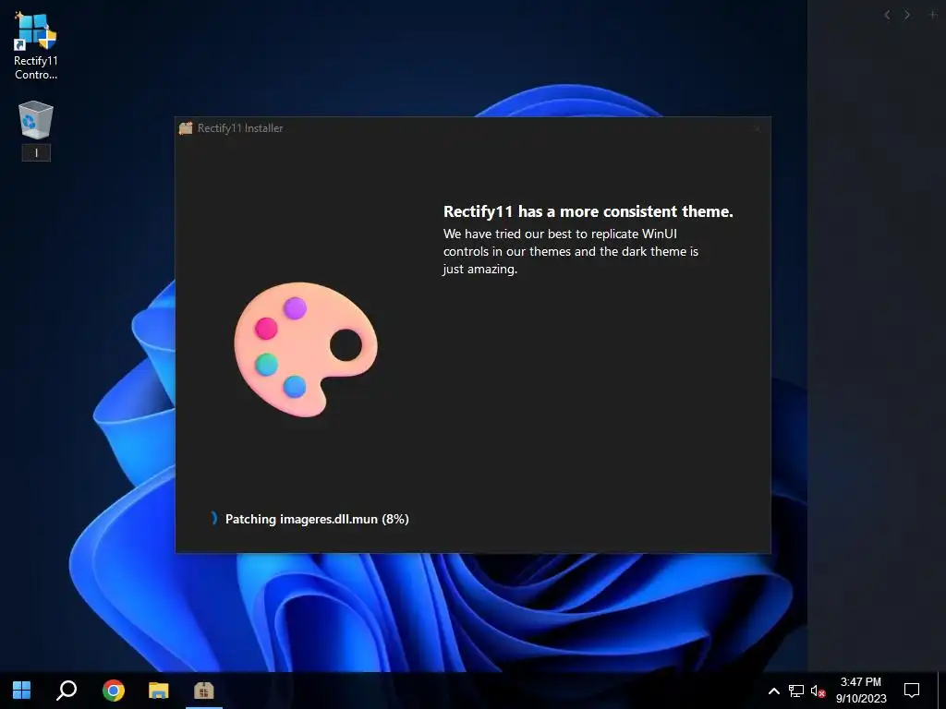Image resolution: width=946 pixels, height=709 pixels.
Task: Open the network status tray icon
Action: point(796,691)
